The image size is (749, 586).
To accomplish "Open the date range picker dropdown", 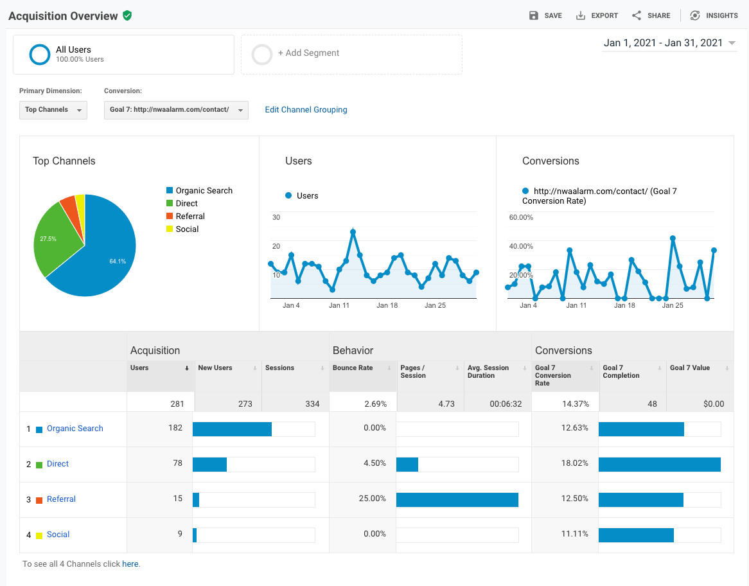I will 669,43.
